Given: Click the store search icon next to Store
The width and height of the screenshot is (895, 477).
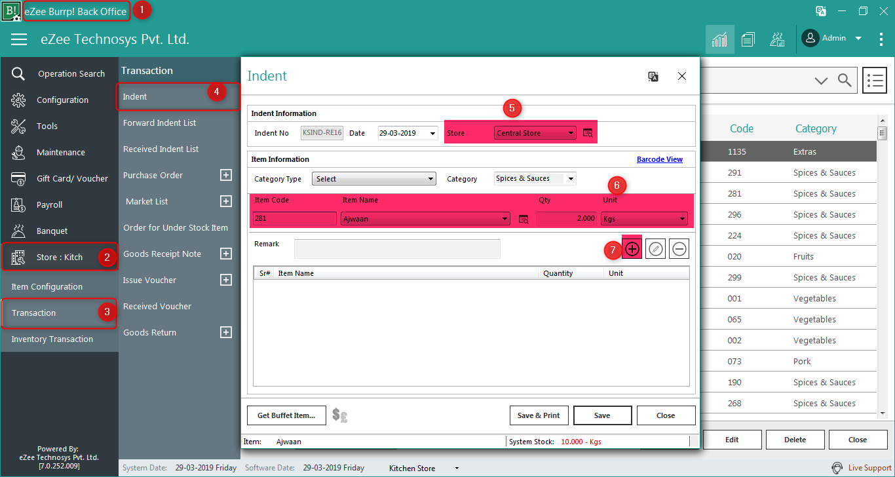Looking at the screenshot, I should [x=588, y=133].
